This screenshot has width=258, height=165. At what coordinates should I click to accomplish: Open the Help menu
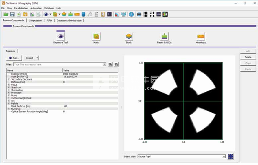tap(59, 8)
